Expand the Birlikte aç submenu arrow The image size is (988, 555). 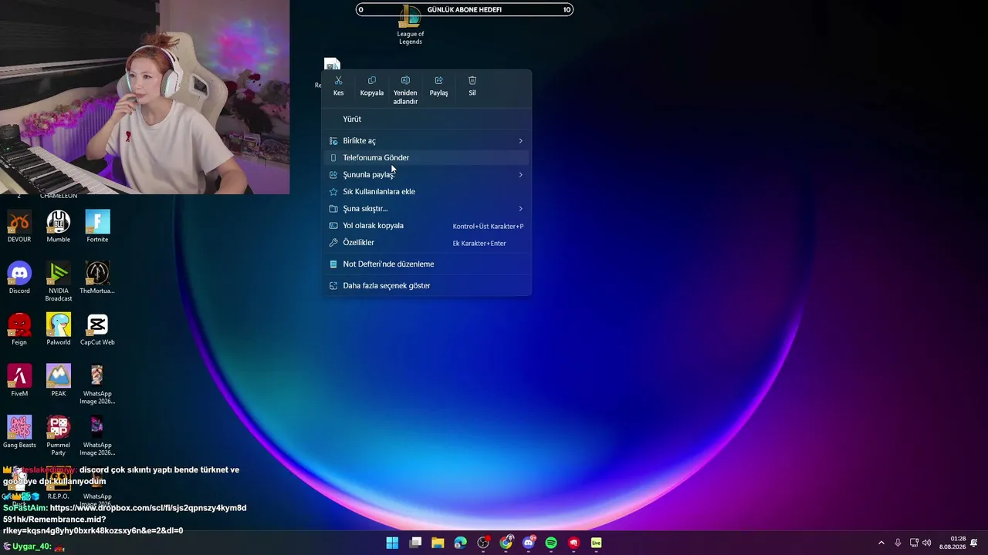tap(520, 141)
